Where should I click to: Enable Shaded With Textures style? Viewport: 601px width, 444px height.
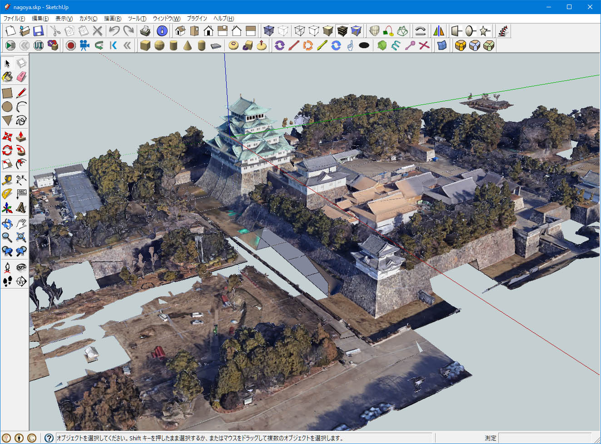[342, 31]
